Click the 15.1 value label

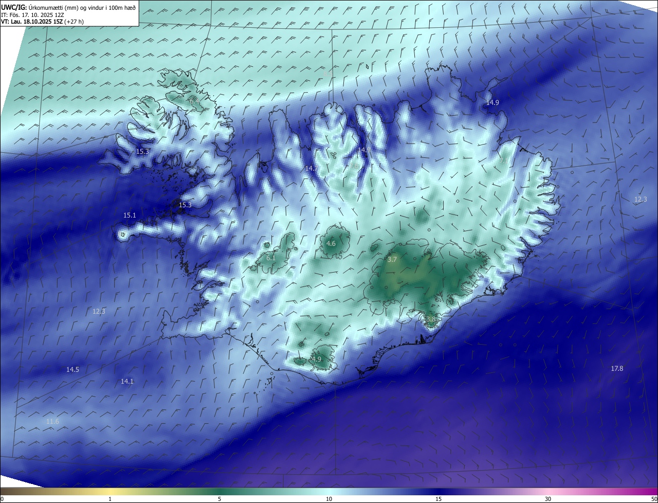pos(130,215)
